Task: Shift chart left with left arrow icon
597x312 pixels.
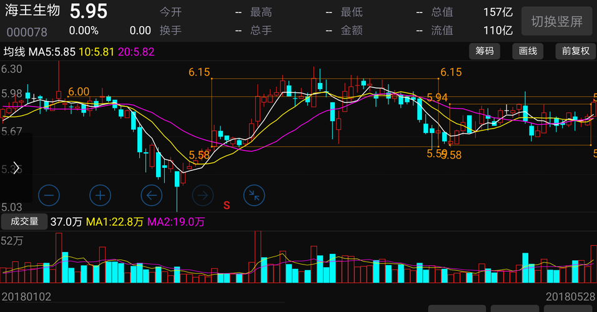Action: [x=152, y=195]
